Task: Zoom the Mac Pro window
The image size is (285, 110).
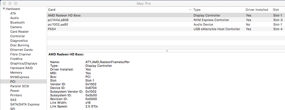Action: pos(16,3)
